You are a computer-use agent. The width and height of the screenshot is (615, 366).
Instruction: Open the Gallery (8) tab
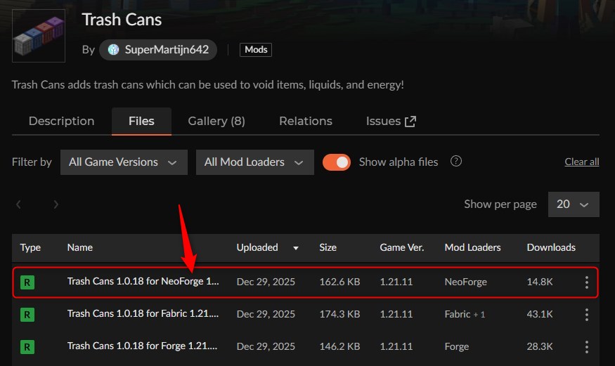pos(216,121)
